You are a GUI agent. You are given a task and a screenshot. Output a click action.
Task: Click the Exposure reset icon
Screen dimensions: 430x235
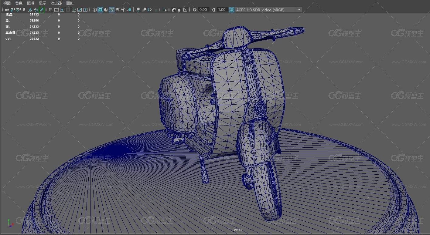(x=195, y=10)
